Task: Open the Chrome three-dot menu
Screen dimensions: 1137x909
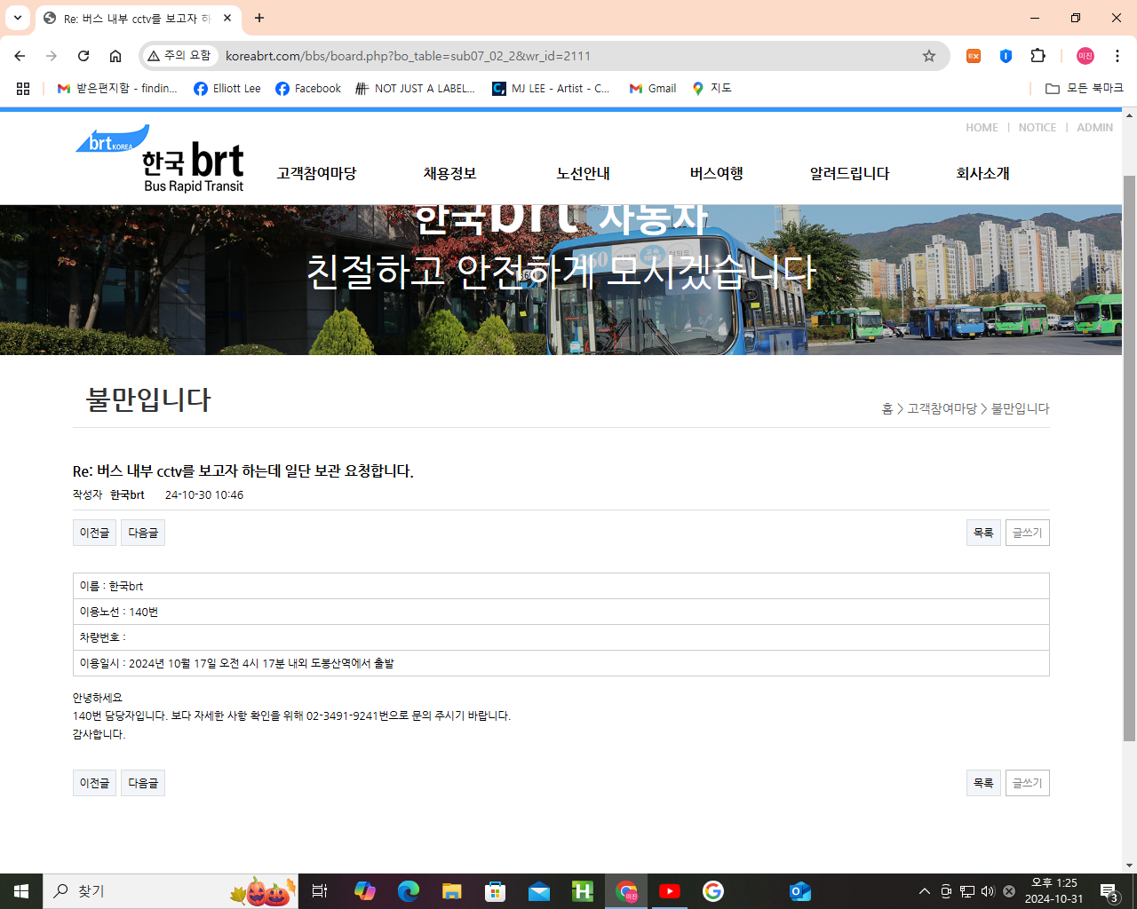Action: (1117, 55)
